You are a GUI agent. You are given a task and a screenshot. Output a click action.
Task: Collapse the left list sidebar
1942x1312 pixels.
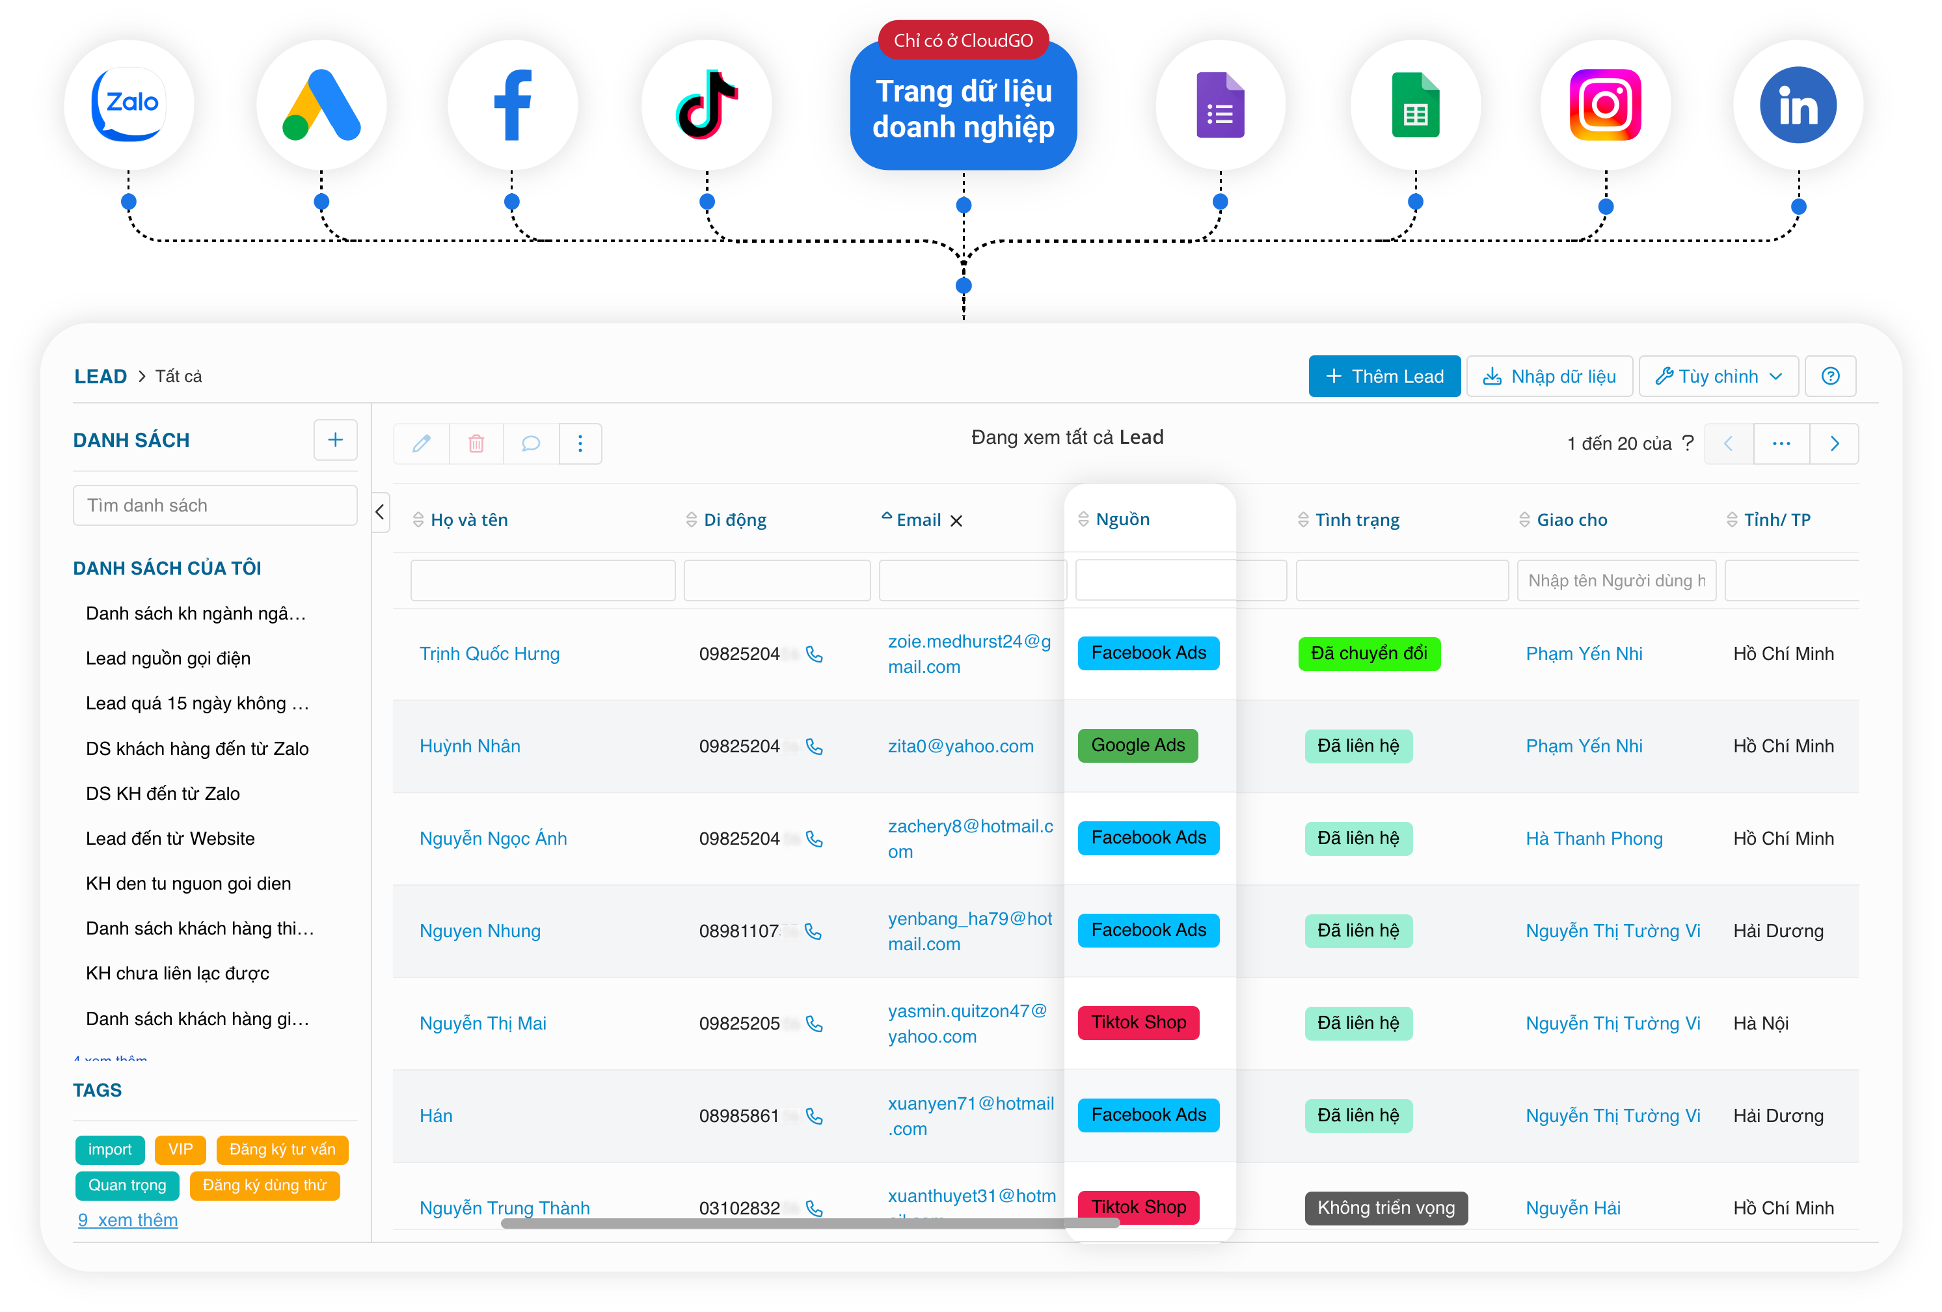(x=380, y=512)
